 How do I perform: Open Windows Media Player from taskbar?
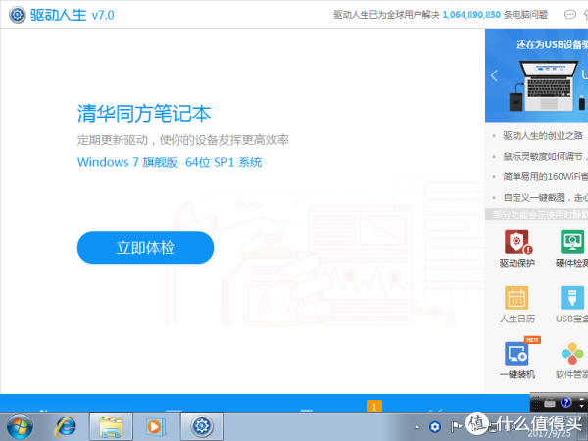pos(155,426)
